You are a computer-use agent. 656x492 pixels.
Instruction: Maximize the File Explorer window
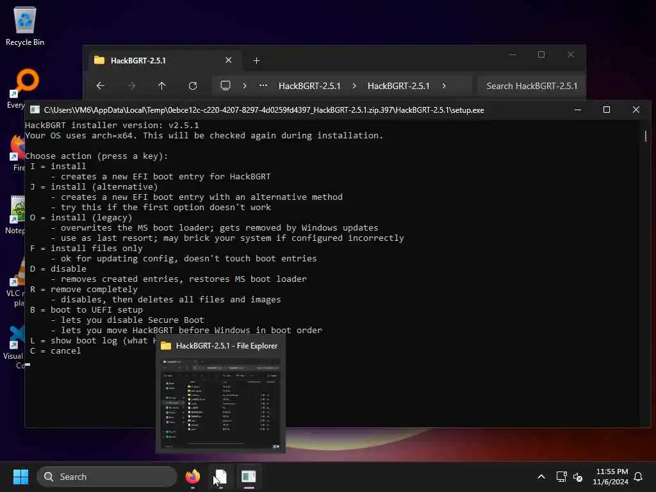click(541, 54)
